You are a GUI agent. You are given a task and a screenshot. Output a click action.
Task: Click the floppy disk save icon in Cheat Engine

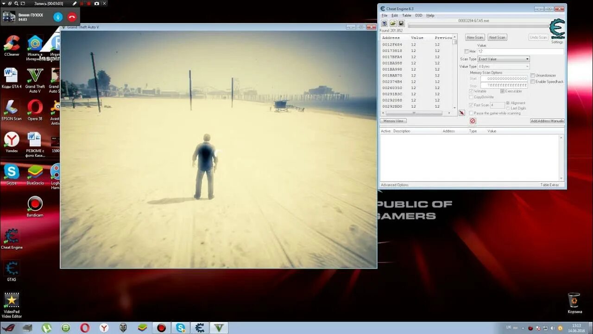401,23
